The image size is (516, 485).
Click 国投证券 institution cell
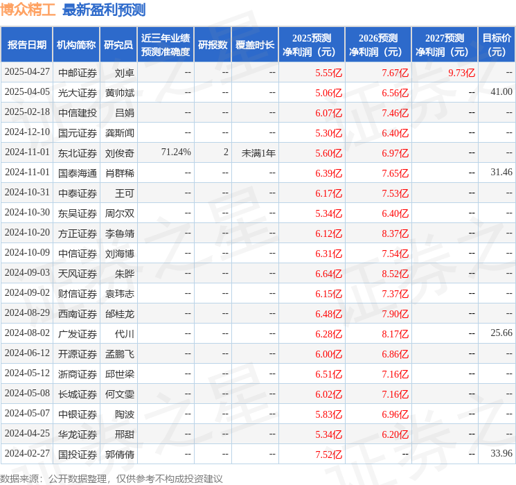click(78, 455)
